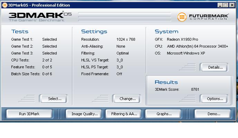Click the title text 3DMark05 - Professional Edition
This screenshot has height=138, width=238.
coord(39,5)
